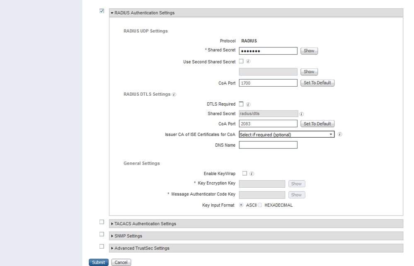Click Show next to Message Authenticator Code Key
414x266 pixels.
(x=296, y=195)
